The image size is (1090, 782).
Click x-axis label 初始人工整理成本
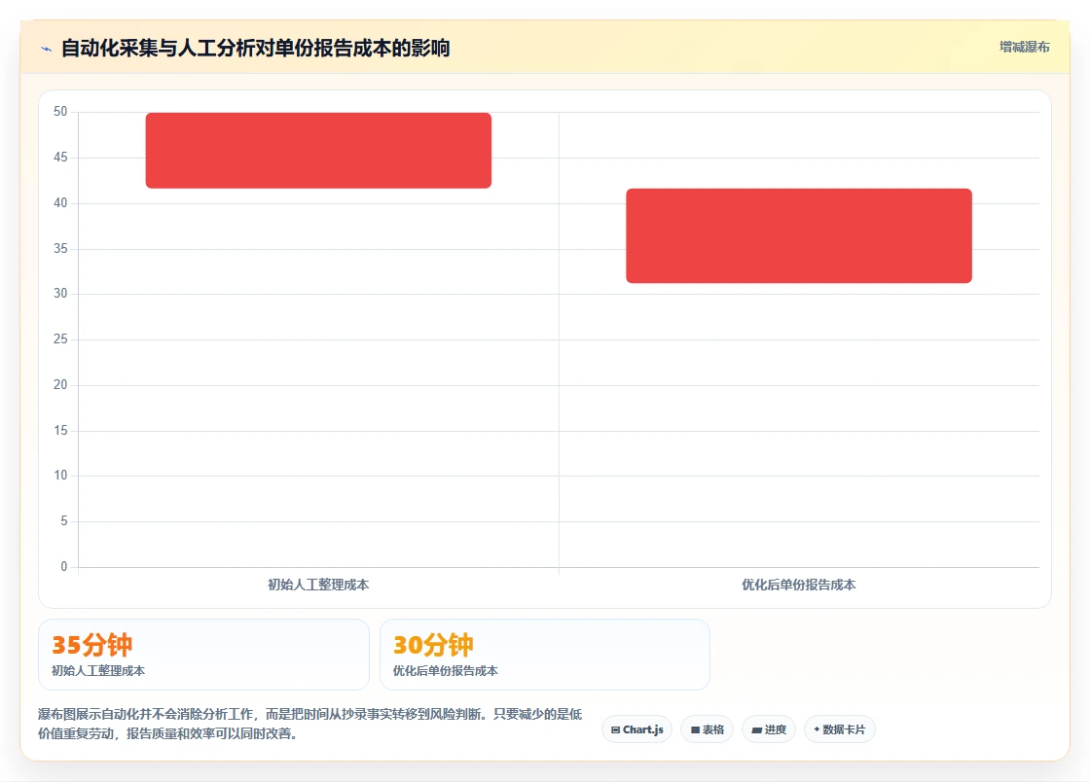(318, 585)
